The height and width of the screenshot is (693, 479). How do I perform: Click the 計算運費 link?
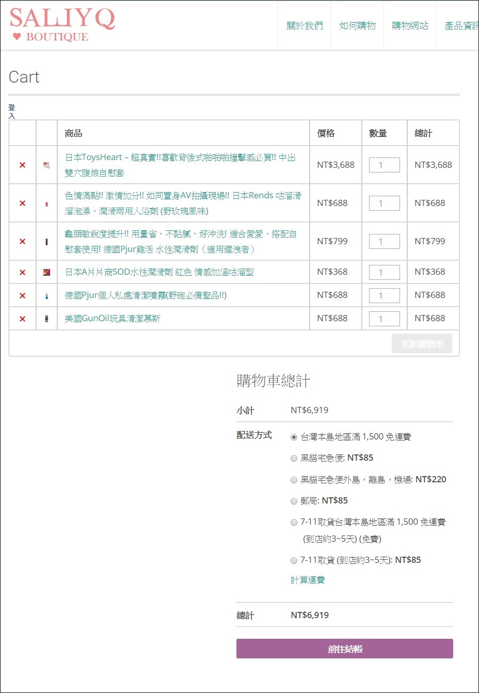pyautogui.click(x=308, y=580)
